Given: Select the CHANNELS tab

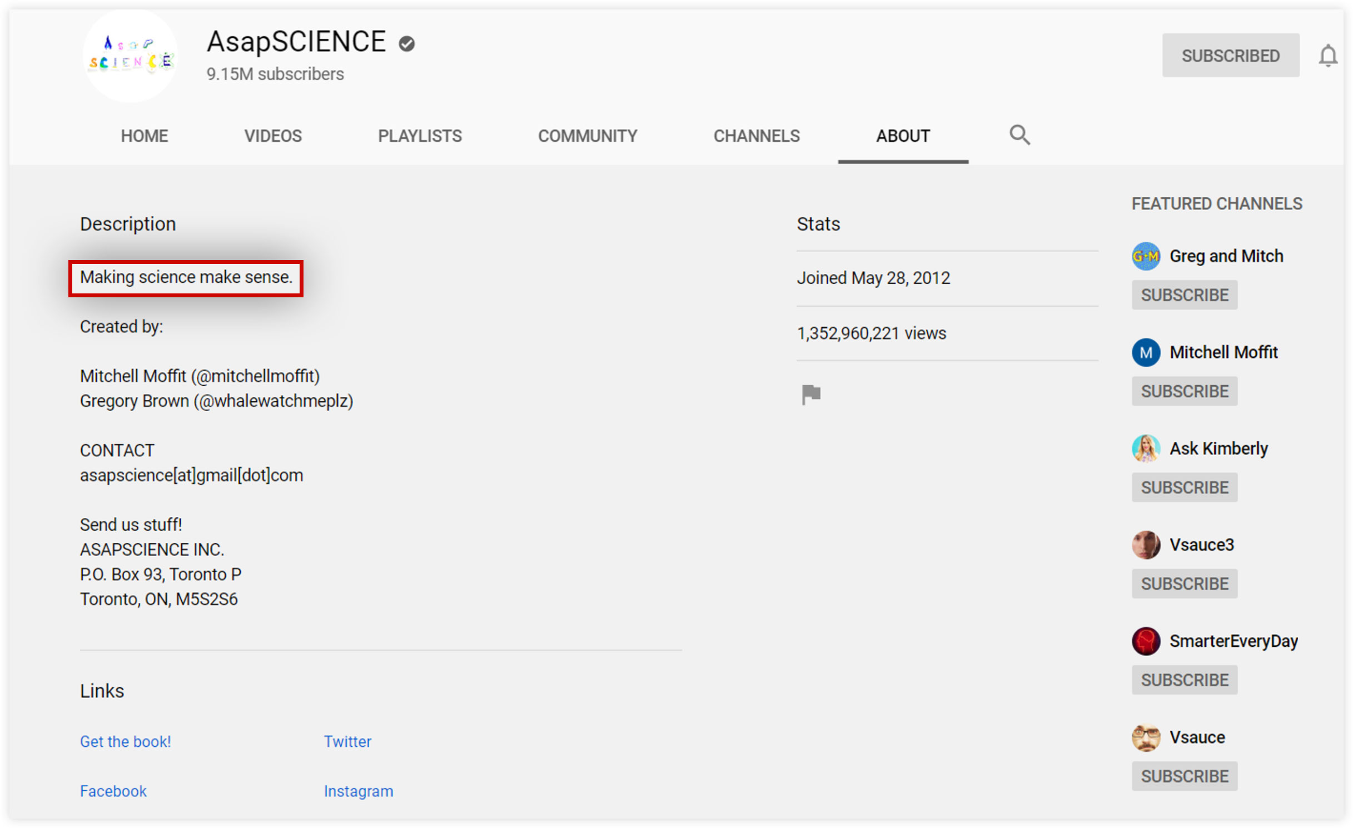Looking at the screenshot, I should 757,136.
